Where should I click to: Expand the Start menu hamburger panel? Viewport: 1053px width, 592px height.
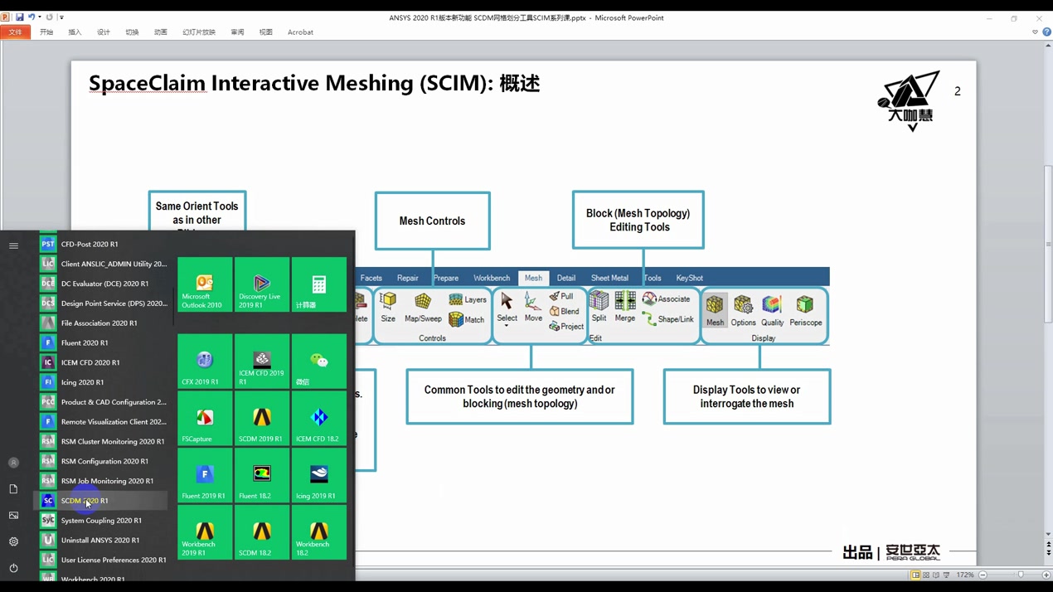(x=13, y=245)
